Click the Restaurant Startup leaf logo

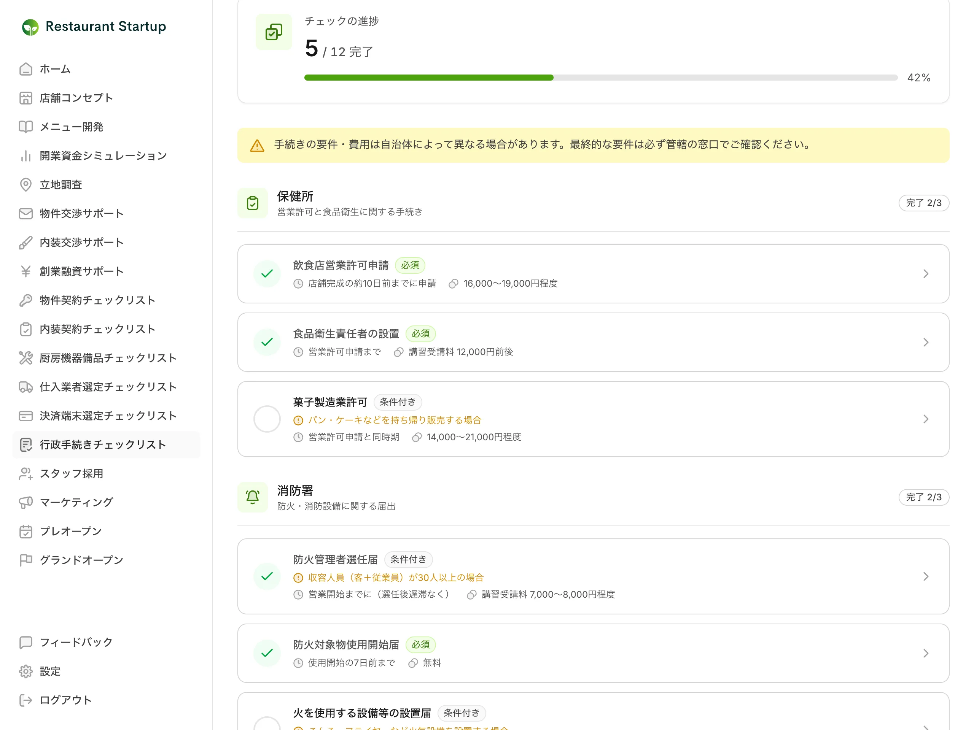tap(30, 27)
